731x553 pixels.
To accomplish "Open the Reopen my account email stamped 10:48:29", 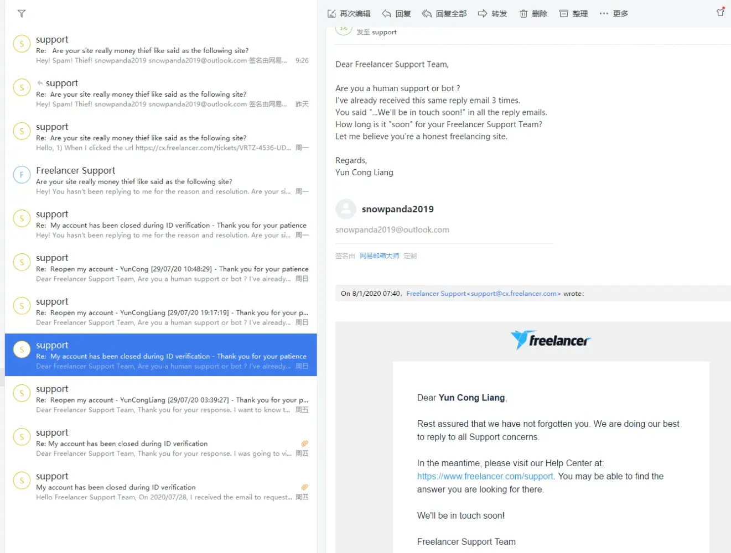I will [160, 268].
